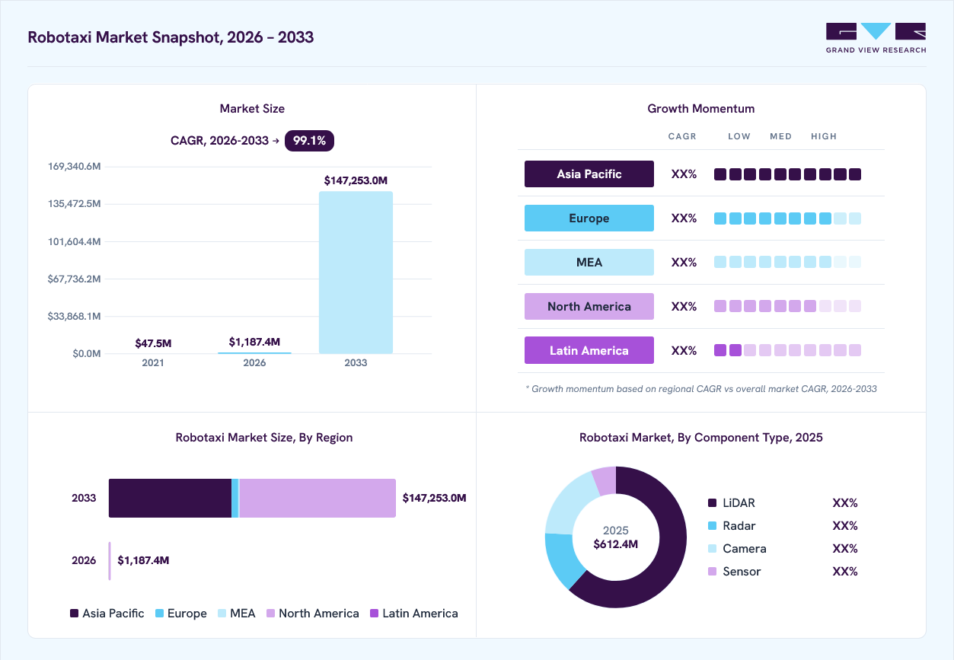This screenshot has height=660, width=954.
Task: Click the $33,868.1M axis label
Action: pos(75,316)
